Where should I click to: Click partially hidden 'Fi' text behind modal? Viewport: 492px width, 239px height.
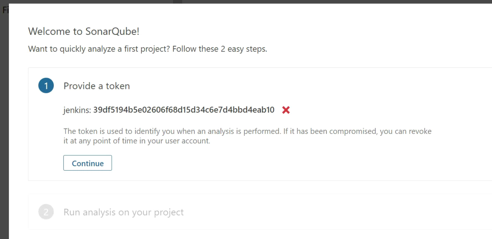pyautogui.click(x=5, y=10)
